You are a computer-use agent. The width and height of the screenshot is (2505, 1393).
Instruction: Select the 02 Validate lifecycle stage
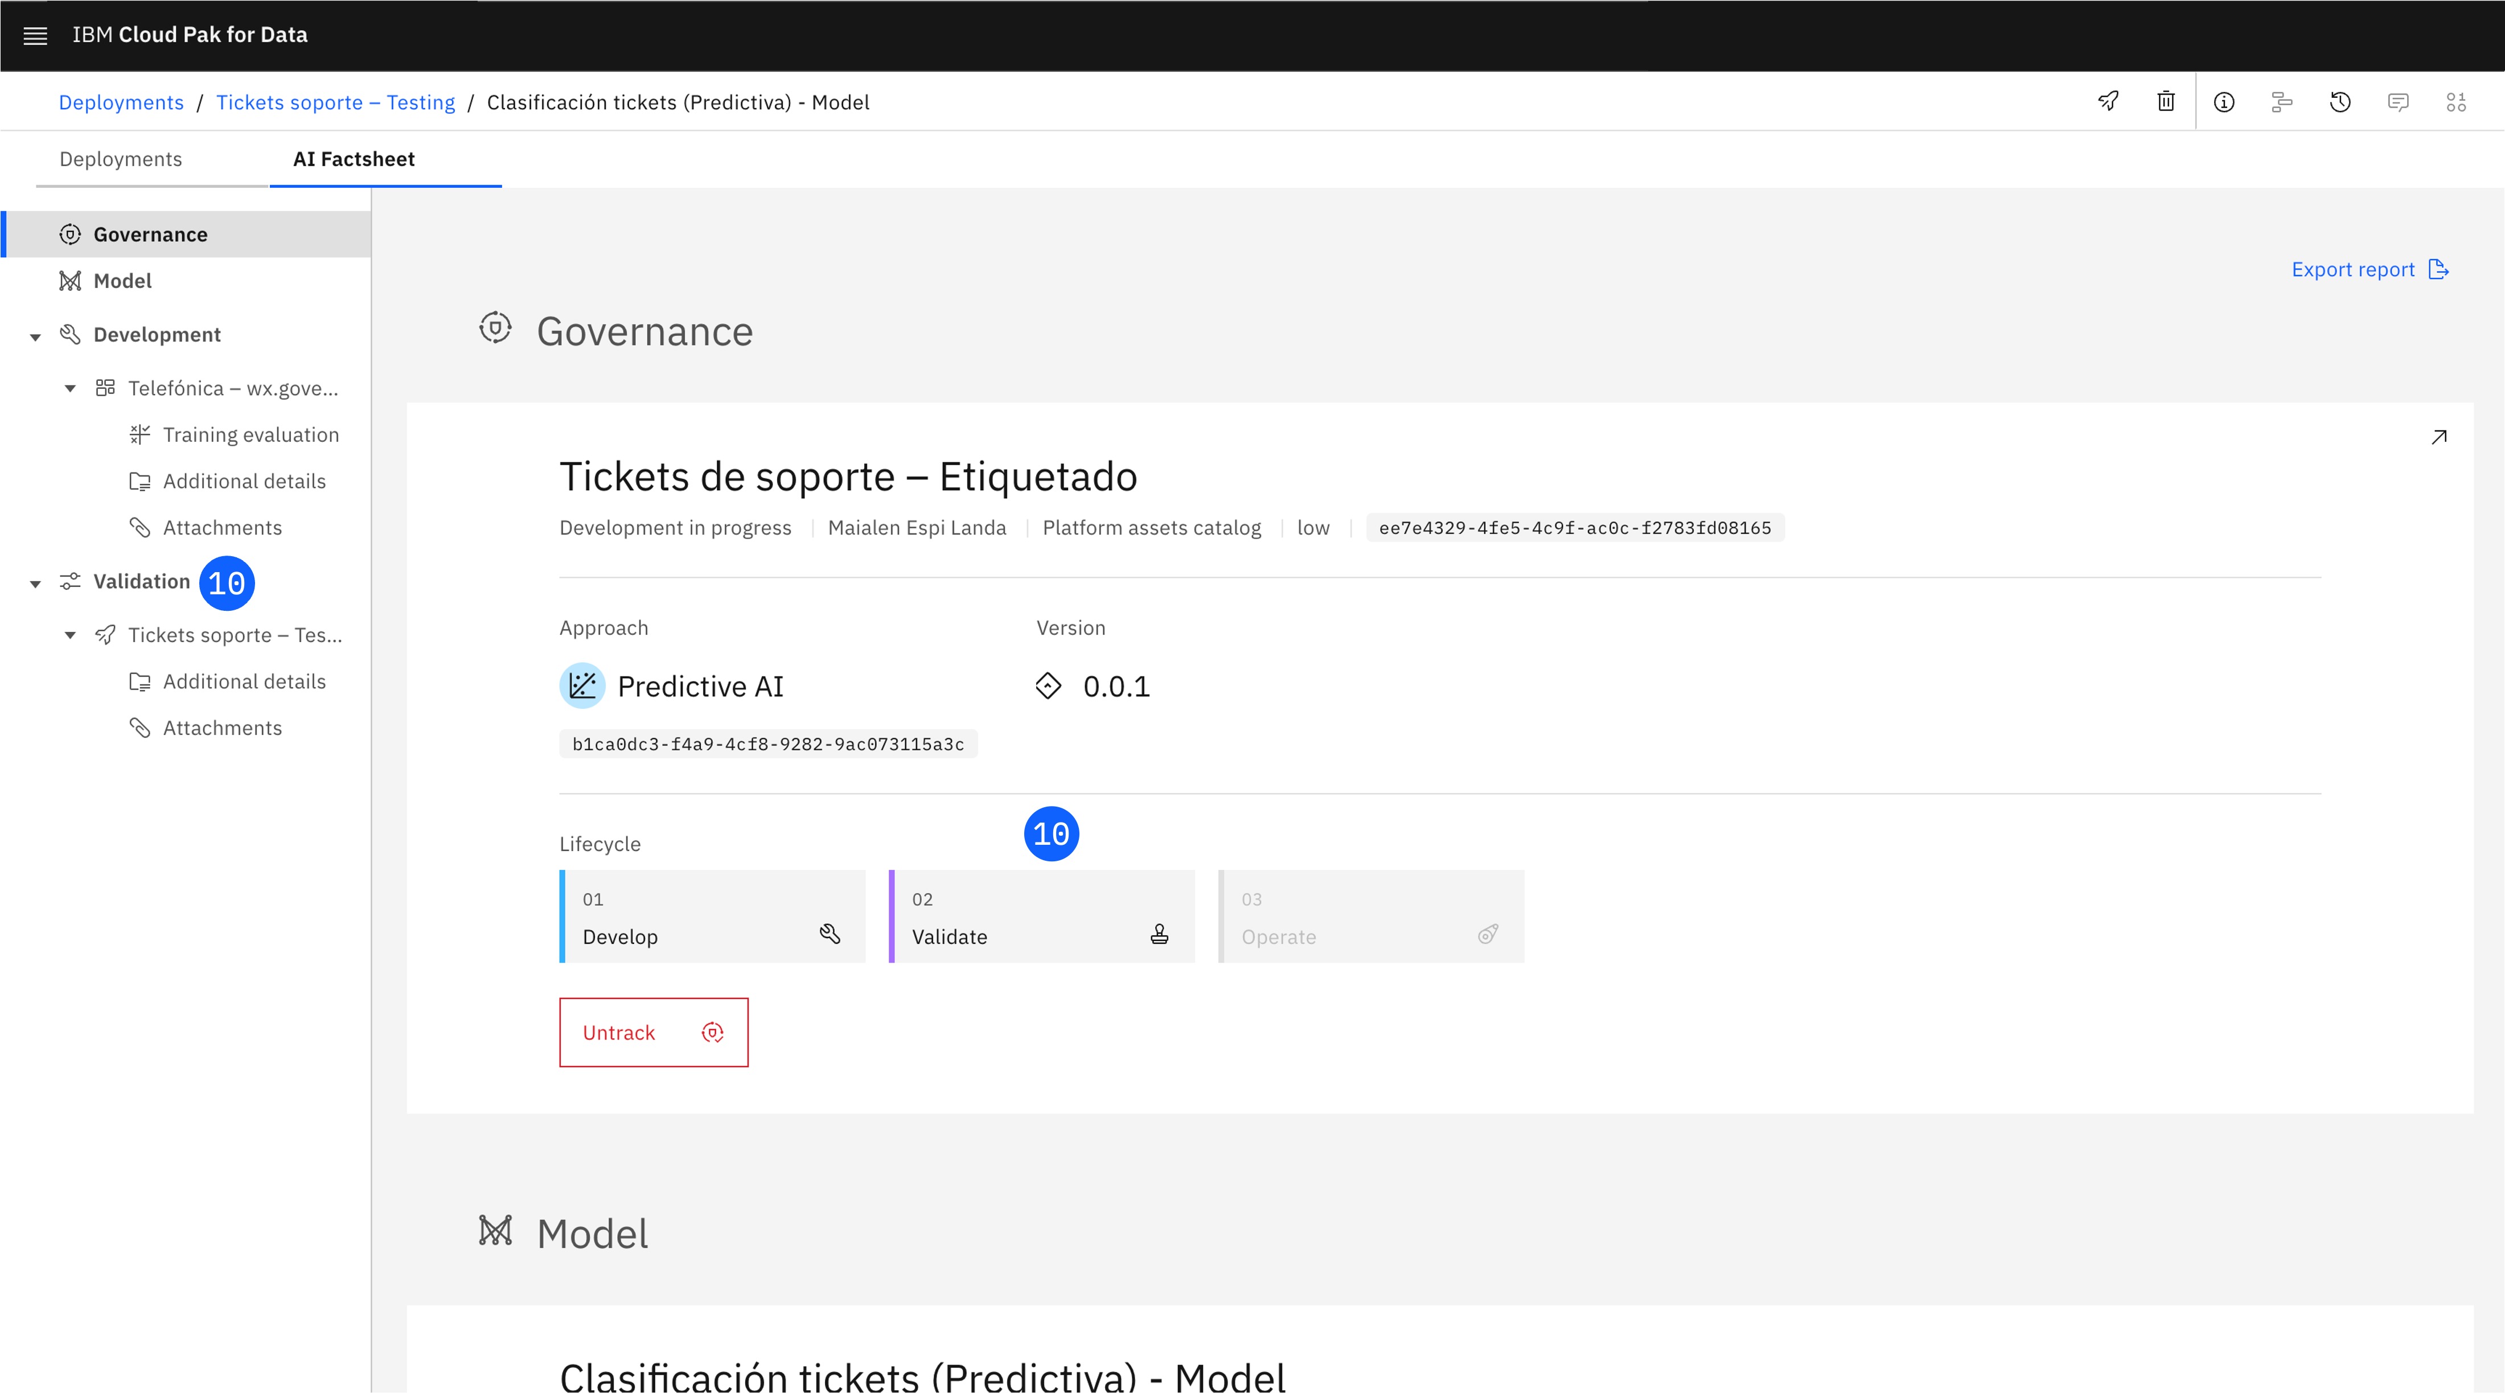pos(1041,917)
